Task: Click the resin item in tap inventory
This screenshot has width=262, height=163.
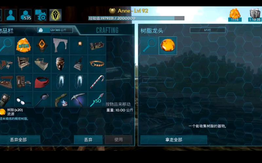Action: [168, 45]
